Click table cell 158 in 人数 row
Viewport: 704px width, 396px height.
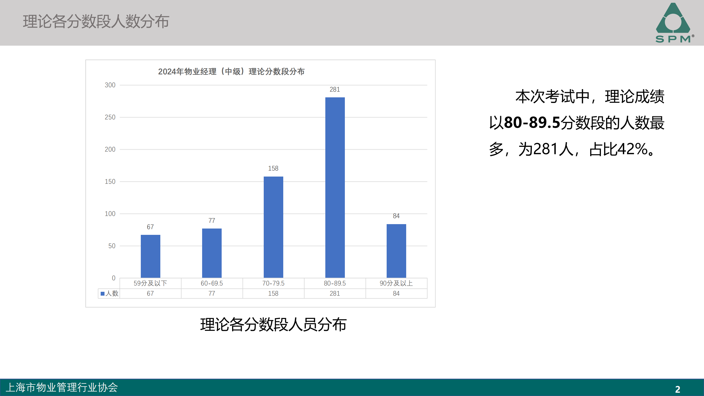[x=273, y=293]
